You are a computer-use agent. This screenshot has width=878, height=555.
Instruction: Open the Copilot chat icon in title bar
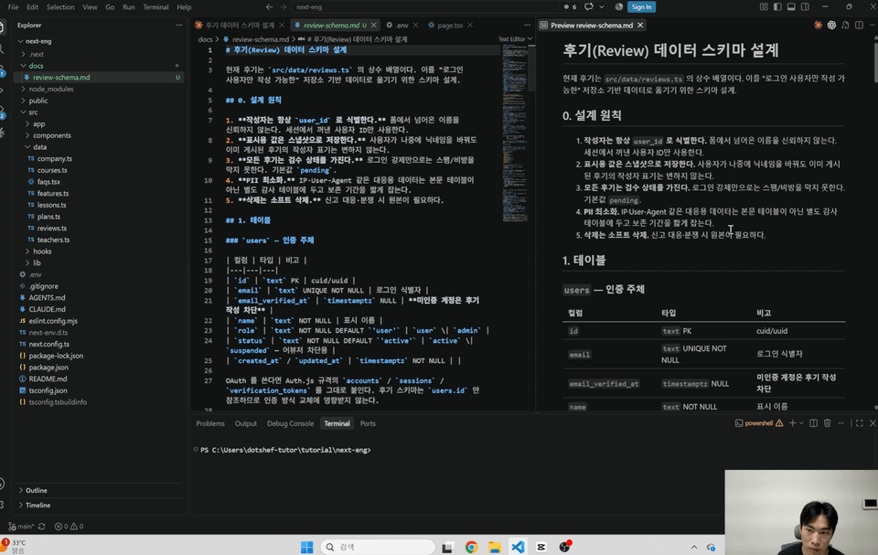(x=588, y=6)
